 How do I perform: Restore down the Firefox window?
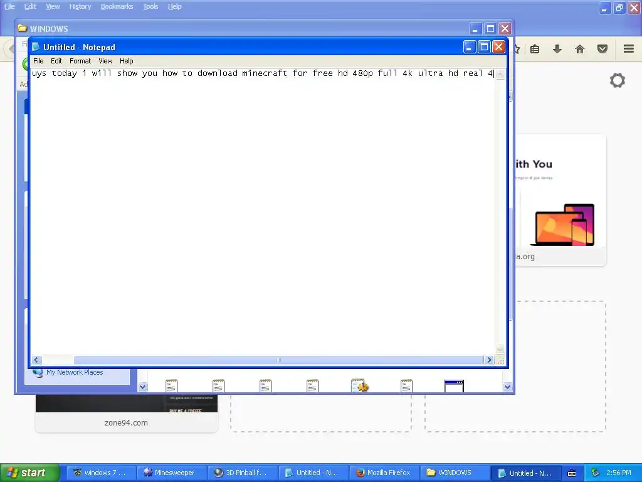pyautogui.click(x=619, y=8)
